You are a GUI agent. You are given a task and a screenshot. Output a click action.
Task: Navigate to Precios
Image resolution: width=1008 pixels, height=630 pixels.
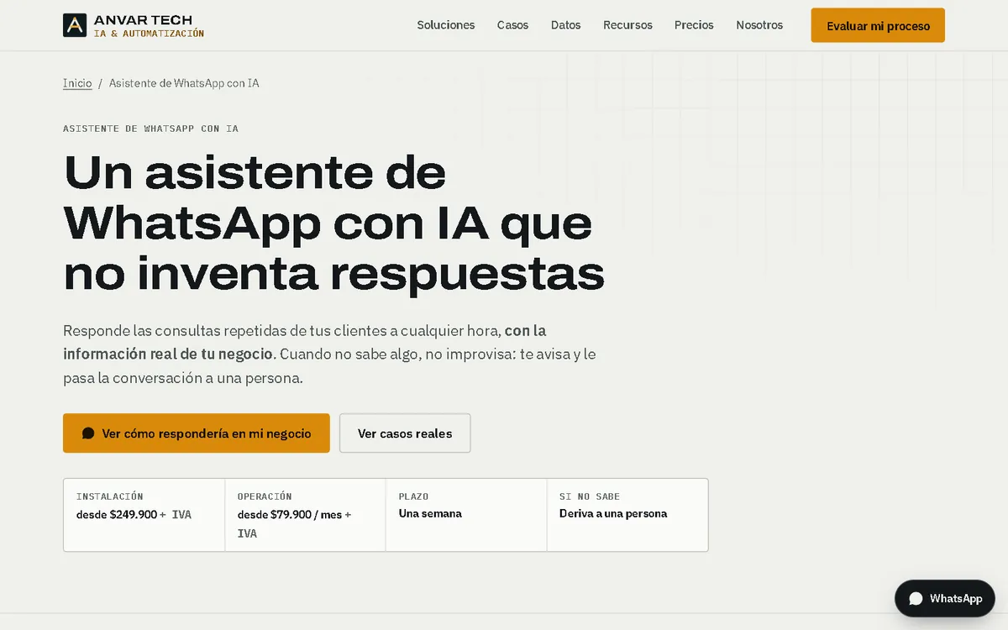coord(694,25)
